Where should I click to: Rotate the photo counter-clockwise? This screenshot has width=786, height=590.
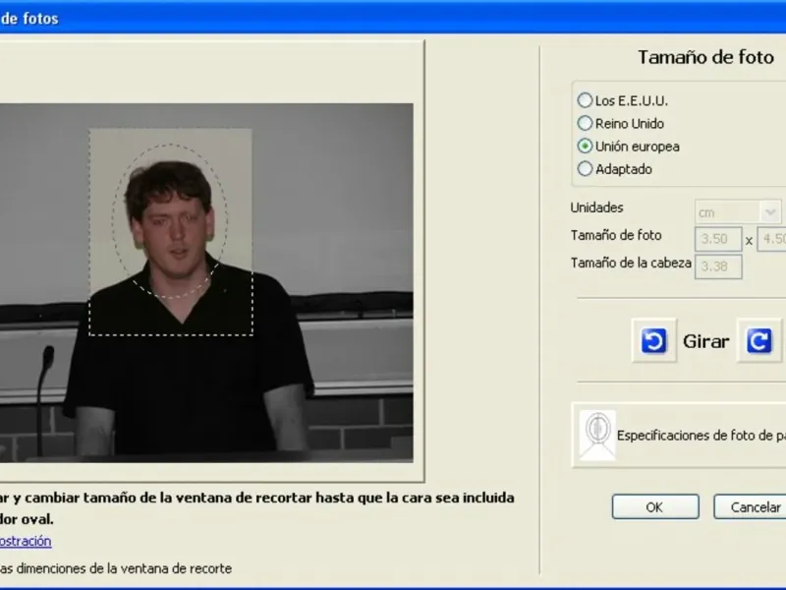click(653, 340)
